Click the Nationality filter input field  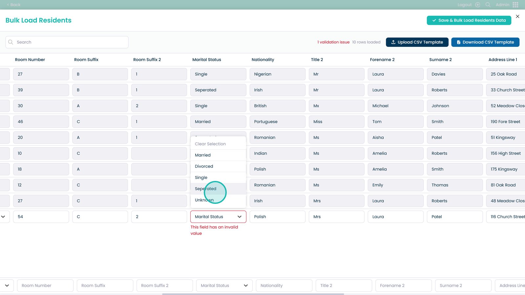pyautogui.click(x=284, y=285)
